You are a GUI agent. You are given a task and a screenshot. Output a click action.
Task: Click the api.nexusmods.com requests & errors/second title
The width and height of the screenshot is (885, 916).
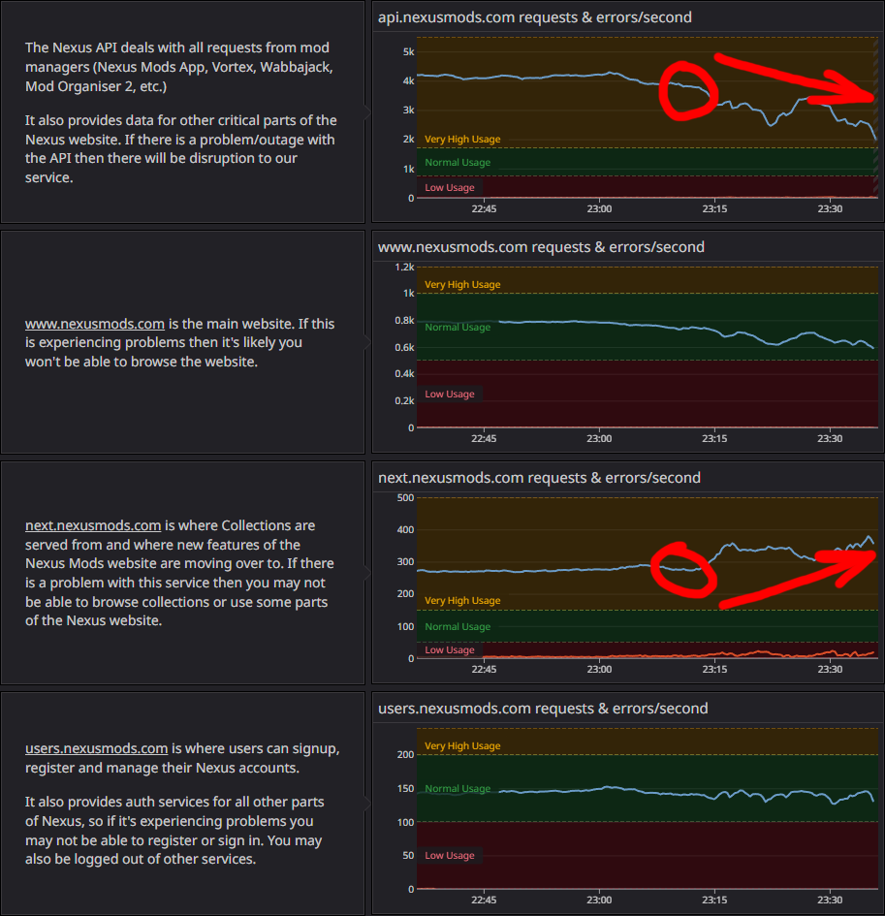click(x=534, y=17)
